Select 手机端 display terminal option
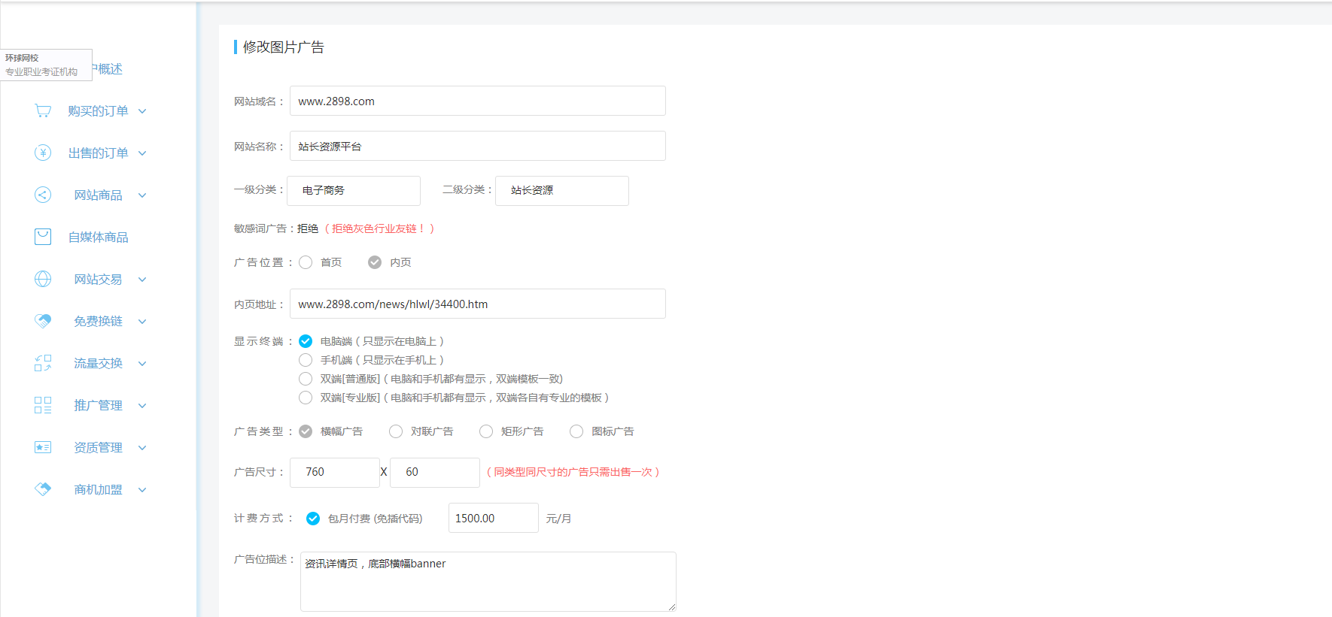Image resolution: width=1332 pixels, height=617 pixels. pos(306,360)
